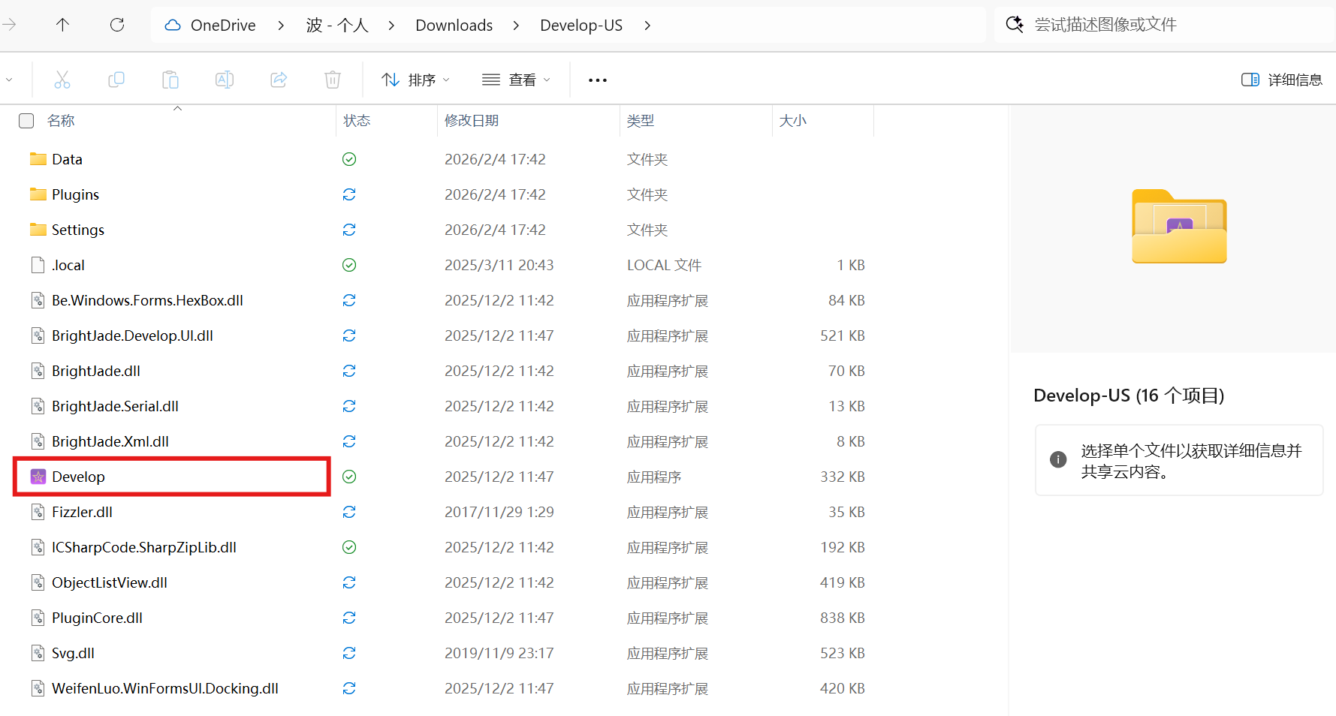Select the Plugins folder
1336x716 pixels.
coord(75,194)
